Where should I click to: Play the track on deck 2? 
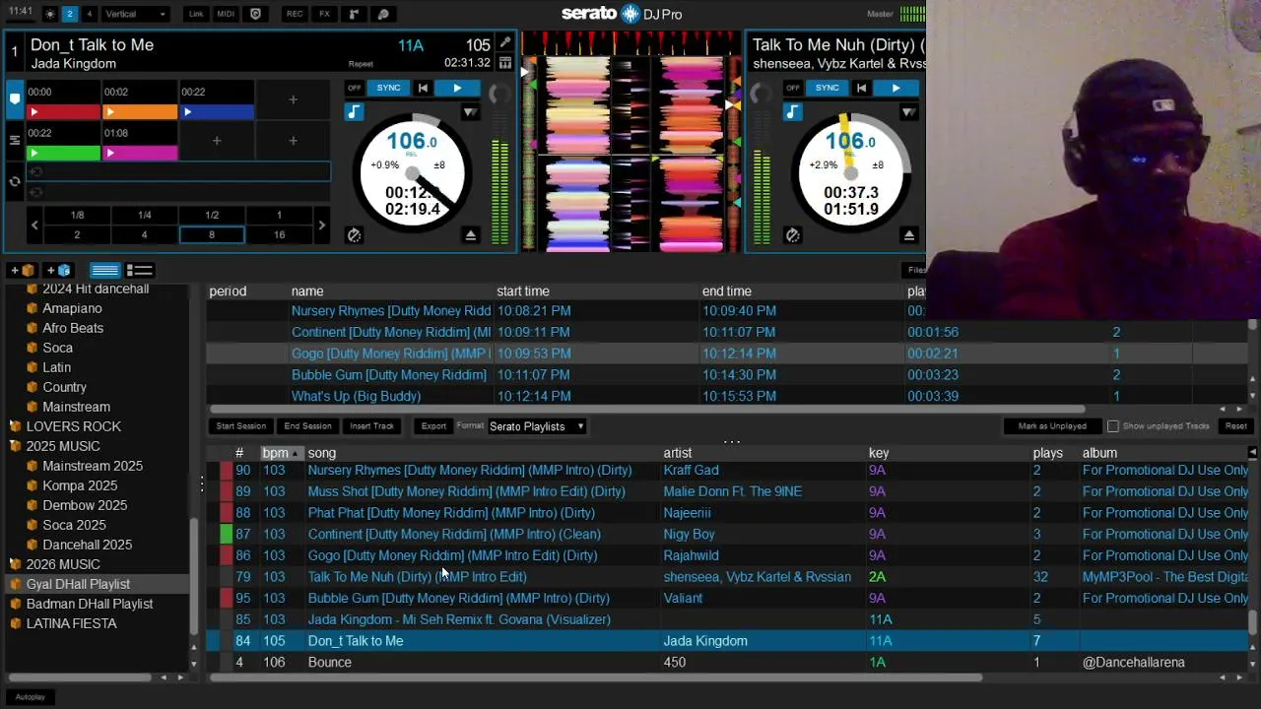896,88
